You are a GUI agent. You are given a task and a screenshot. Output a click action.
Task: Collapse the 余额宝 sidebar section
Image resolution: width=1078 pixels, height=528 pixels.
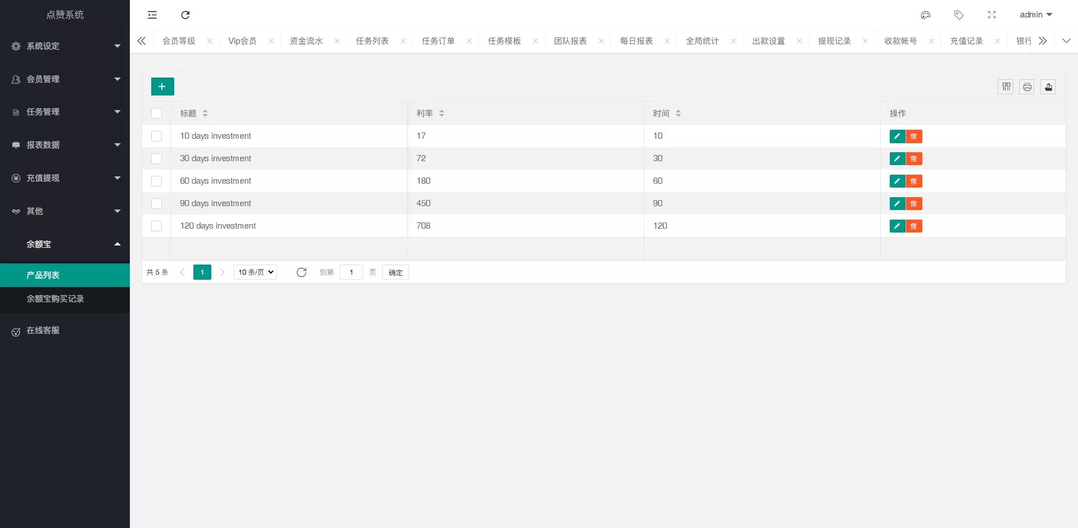pyautogui.click(x=65, y=244)
